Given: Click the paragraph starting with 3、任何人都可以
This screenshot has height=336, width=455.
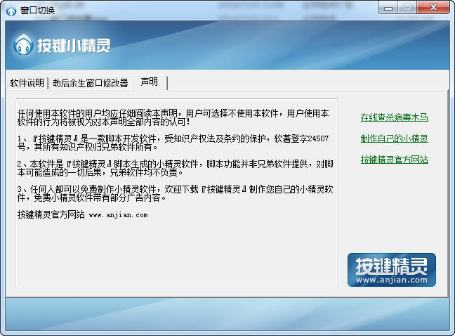Looking at the screenshot, I should [175, 193].
